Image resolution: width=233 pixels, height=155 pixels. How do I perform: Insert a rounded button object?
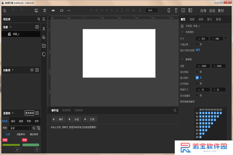click(x=53, y=10)
